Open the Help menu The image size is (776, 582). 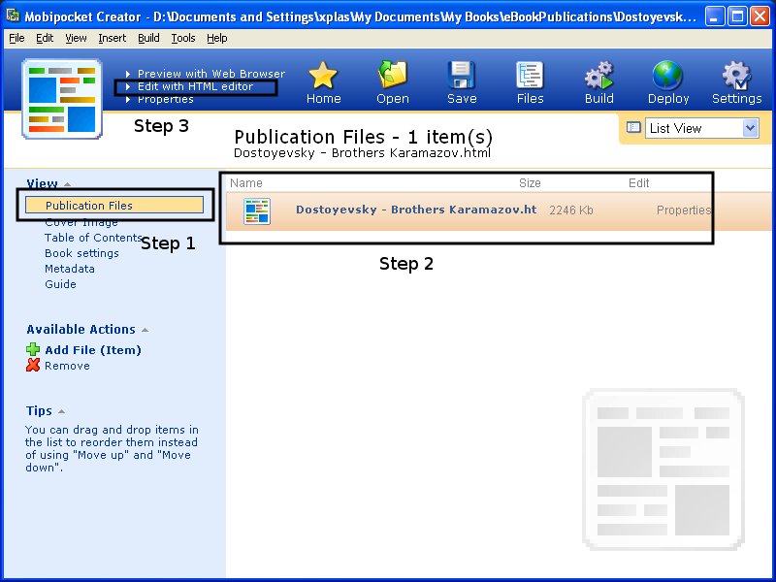pos(216,38)
